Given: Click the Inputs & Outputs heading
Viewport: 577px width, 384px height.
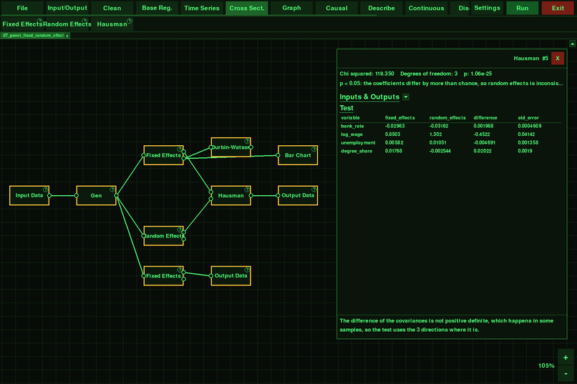Looking at the screenshot, I should click(369, 97).
